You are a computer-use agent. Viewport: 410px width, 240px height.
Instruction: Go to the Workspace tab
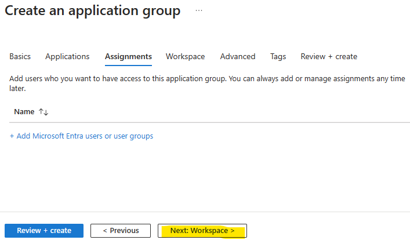point(186,56)
